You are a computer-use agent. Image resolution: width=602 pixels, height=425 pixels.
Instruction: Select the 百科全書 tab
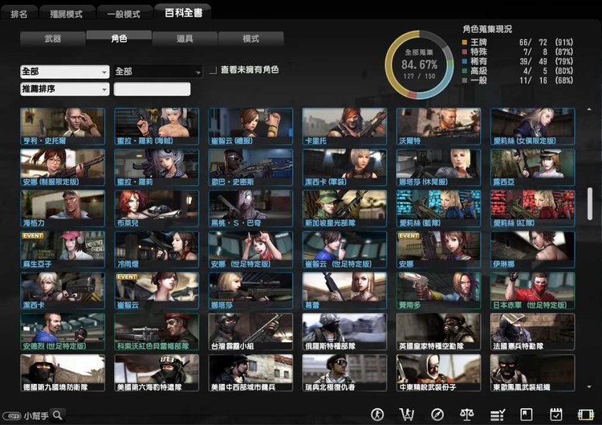183,12
